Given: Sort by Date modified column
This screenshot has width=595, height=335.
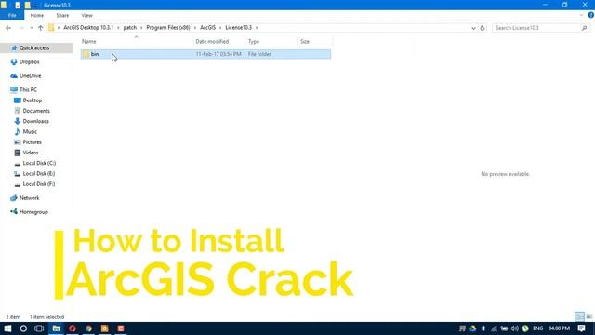Looking at the screenshot, I should pos(212,41).
